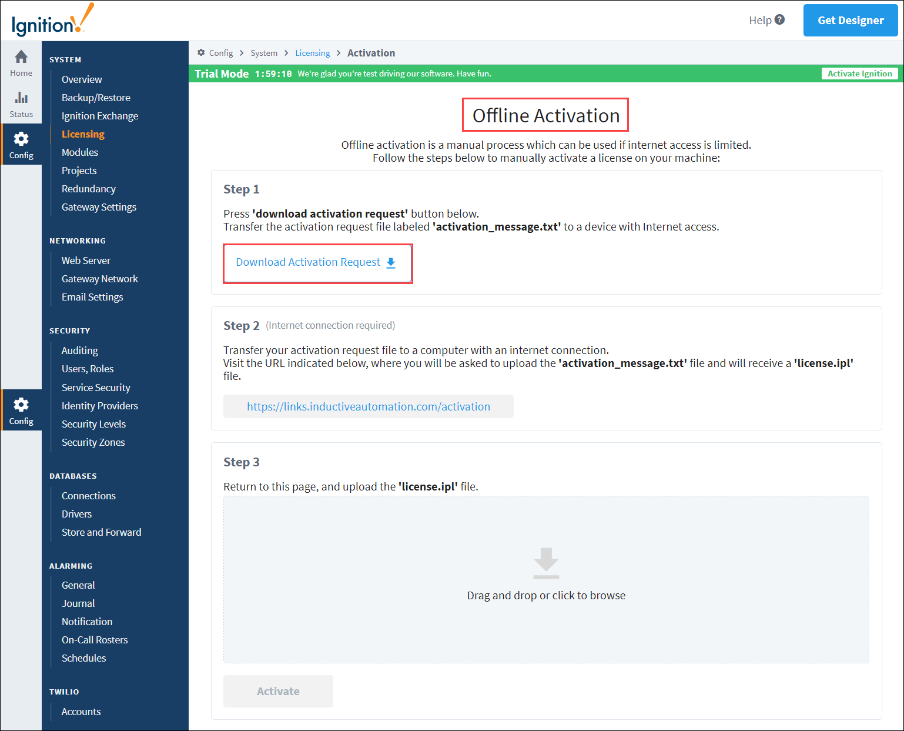The width and height of the screenshot is (904, 731).
Task: Click the Step 2 heading
Action: 241,326
